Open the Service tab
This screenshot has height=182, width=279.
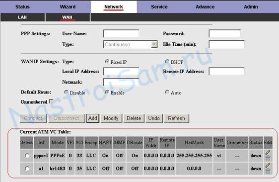pos(159,7)
